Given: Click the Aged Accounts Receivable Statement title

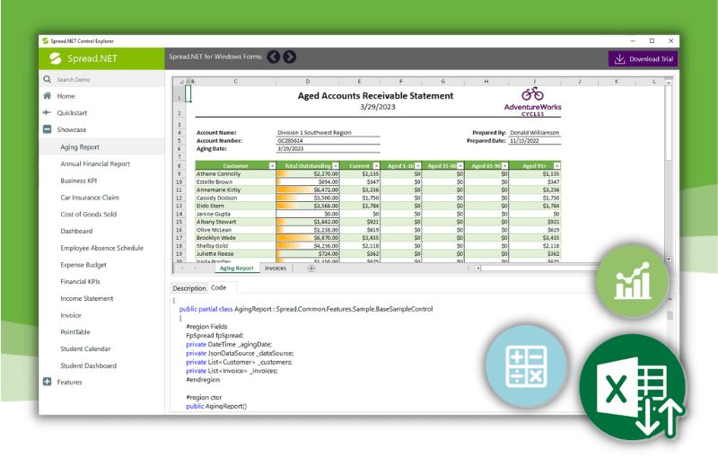Looking at the screenshot, I should pyautogui.click(x=375, y=96).
